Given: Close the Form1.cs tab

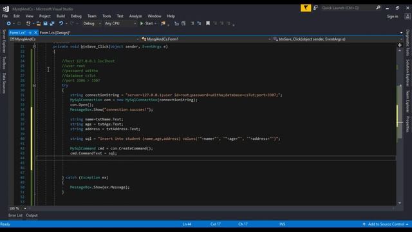Looking at the screenshot, I should [x=36, y=33].
